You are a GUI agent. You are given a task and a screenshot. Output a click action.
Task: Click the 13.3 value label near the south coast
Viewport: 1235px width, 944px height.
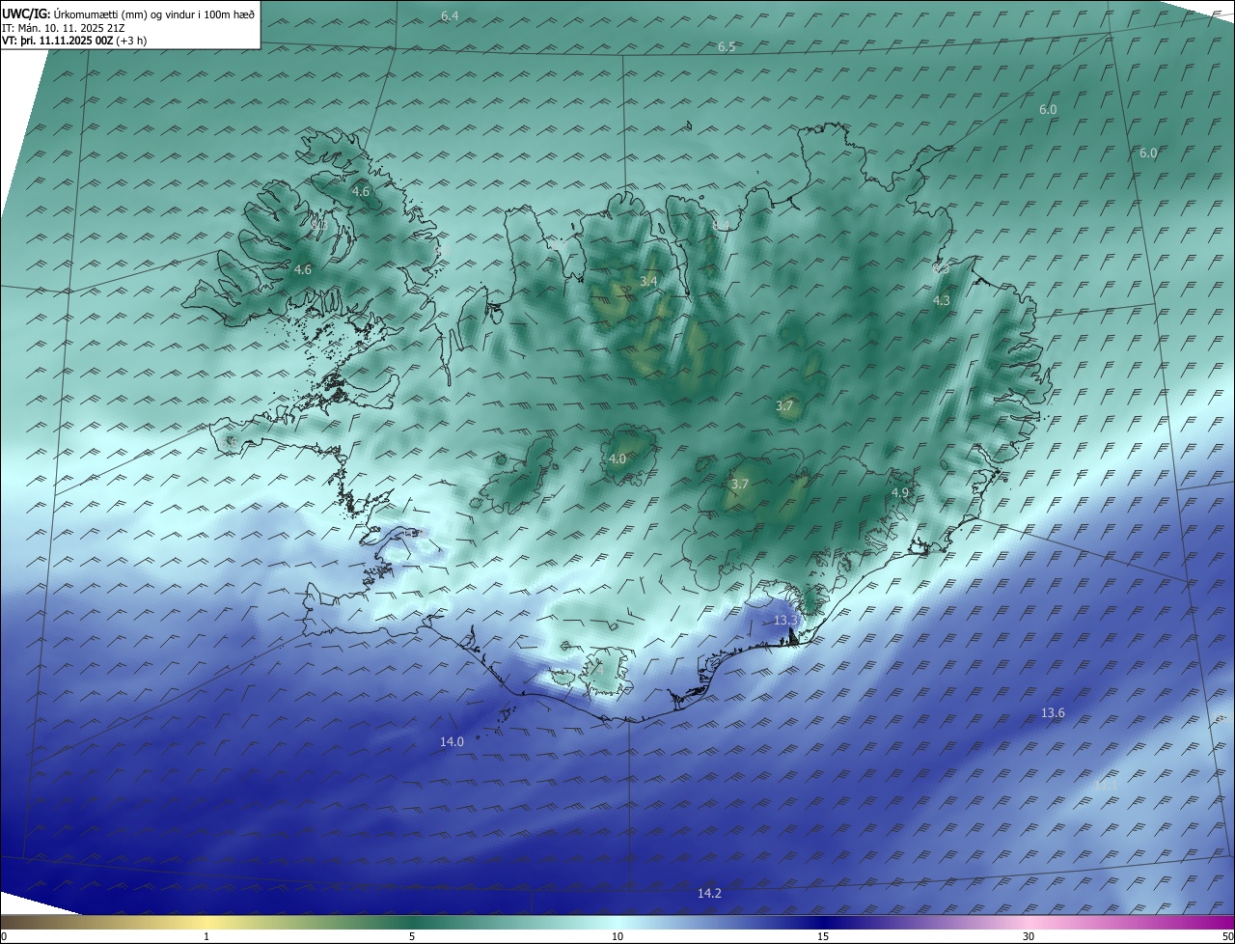786,620
